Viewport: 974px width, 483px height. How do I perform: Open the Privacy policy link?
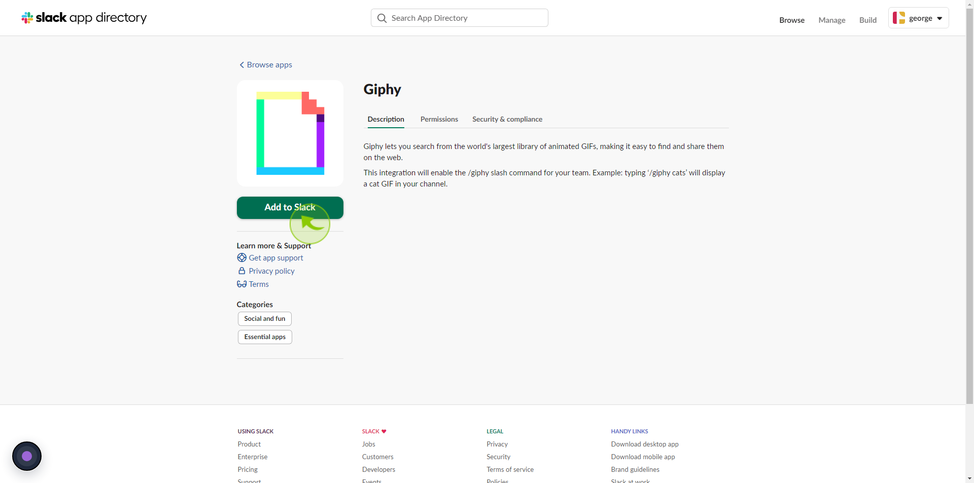[272, 271]
